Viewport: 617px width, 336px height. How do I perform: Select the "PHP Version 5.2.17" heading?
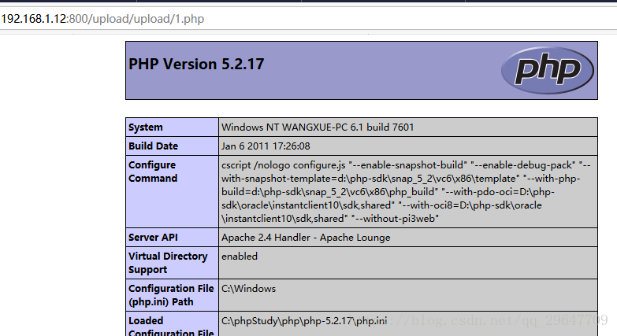coord(196,64)
